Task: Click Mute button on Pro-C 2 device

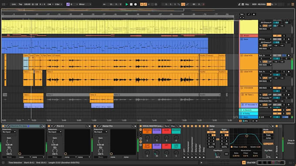Action: (x=55, y=157)
